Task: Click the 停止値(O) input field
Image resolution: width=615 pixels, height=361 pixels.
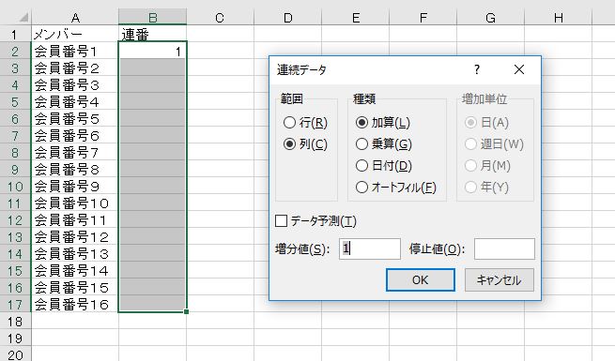Action: point(504,248)
